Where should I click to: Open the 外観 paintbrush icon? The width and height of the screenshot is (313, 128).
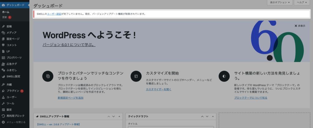click(3, 85)
